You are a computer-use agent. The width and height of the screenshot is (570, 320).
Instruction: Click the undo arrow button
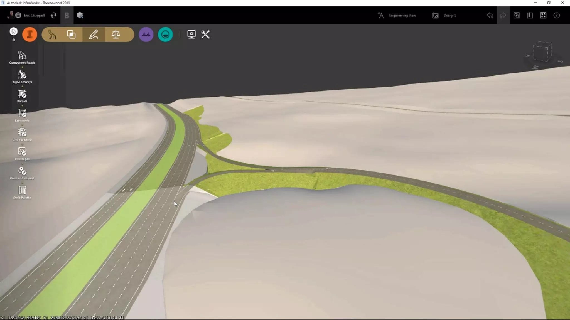click(490, 15)
